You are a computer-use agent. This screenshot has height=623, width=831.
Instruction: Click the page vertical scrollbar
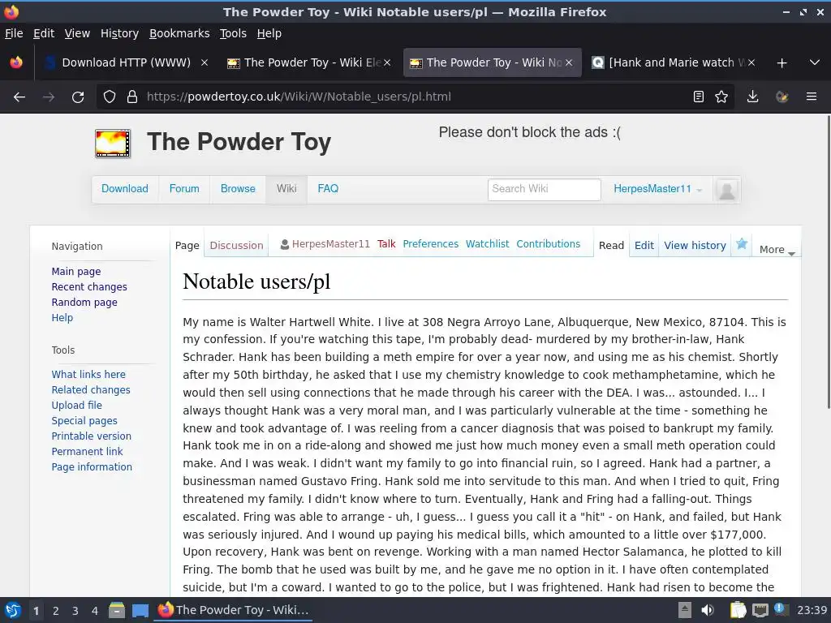pyautogui.click(x=828, y=262)
